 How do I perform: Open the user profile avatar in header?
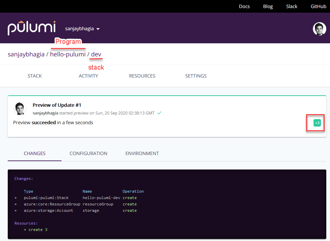(319, 29)
